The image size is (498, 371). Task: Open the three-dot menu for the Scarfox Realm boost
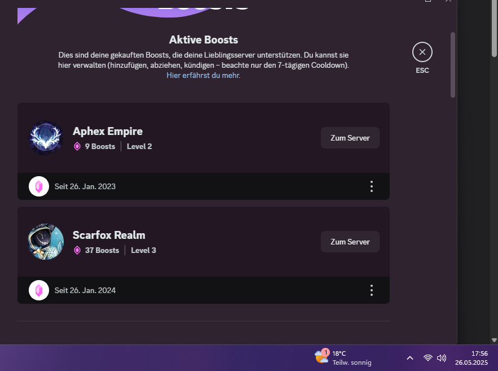click(x=371, y=290)
